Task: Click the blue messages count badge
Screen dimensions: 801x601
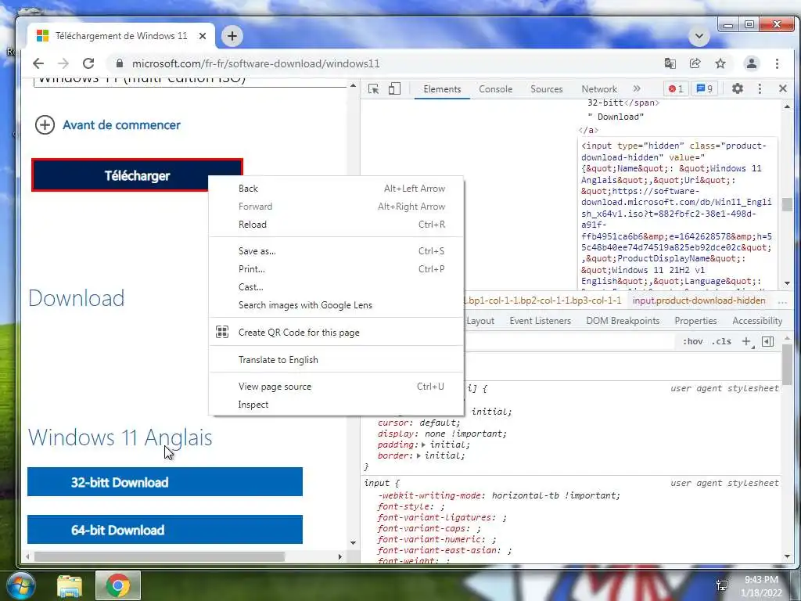Action: click(705, 88)
